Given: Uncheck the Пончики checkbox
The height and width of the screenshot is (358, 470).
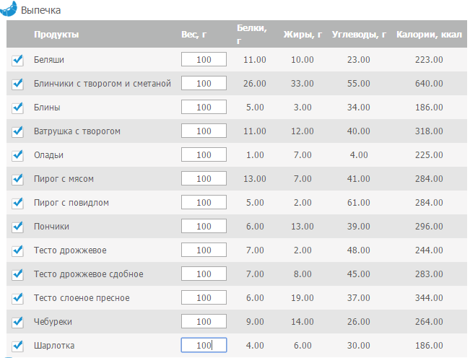Looking at the screenshot, I should [x=17, y=227].
